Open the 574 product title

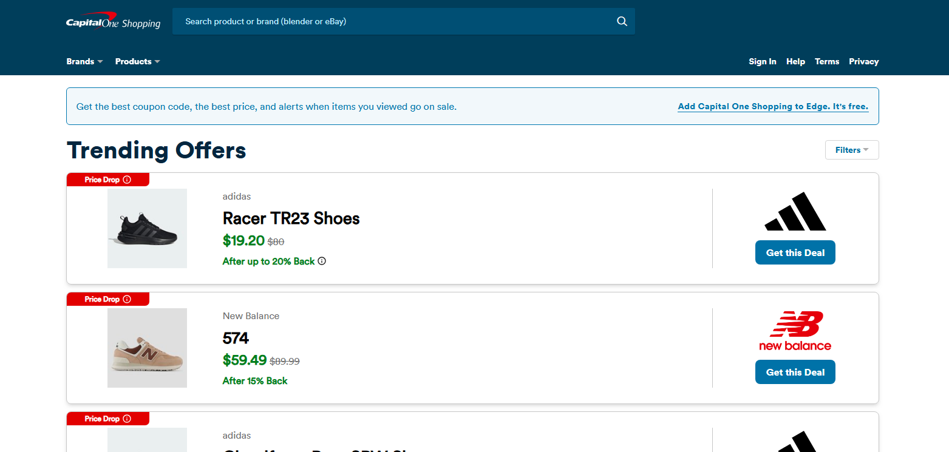[236, 338]
